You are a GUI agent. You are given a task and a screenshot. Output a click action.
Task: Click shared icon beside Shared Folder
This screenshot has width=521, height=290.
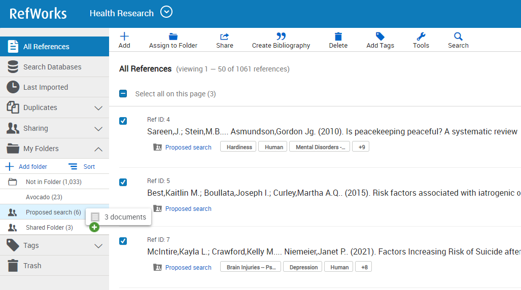click(x=13, y=228)
